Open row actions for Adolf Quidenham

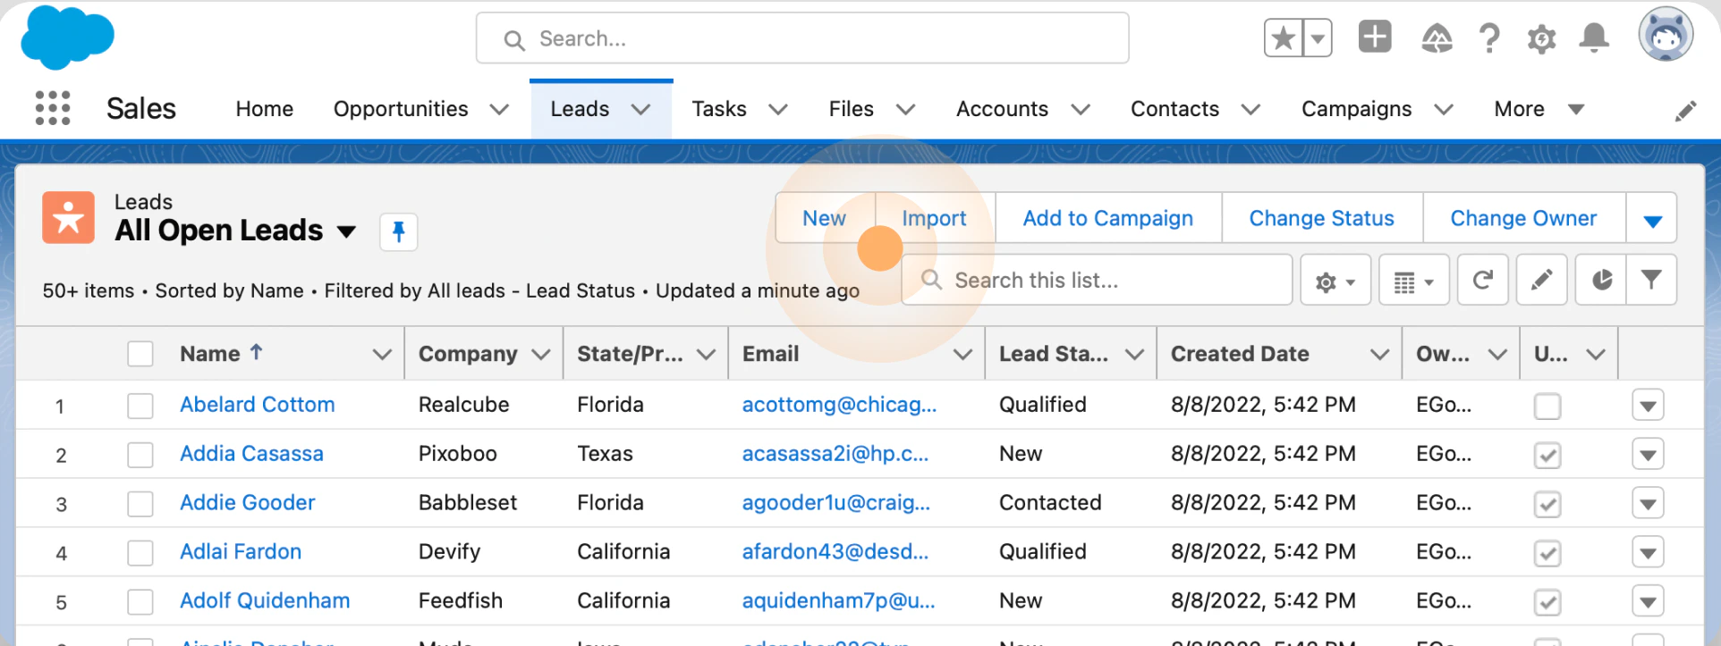click(1648, 602)
